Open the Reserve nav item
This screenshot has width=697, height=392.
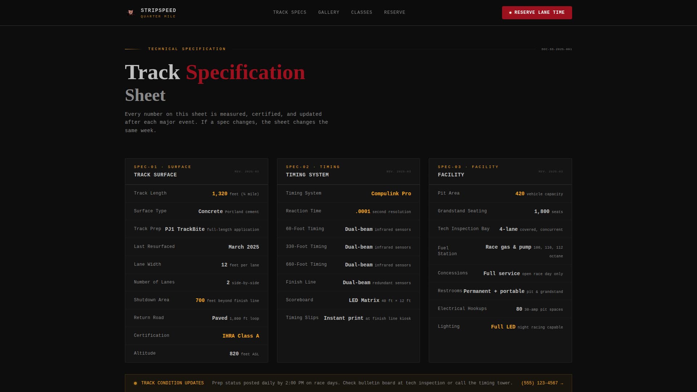pos(395,12)
